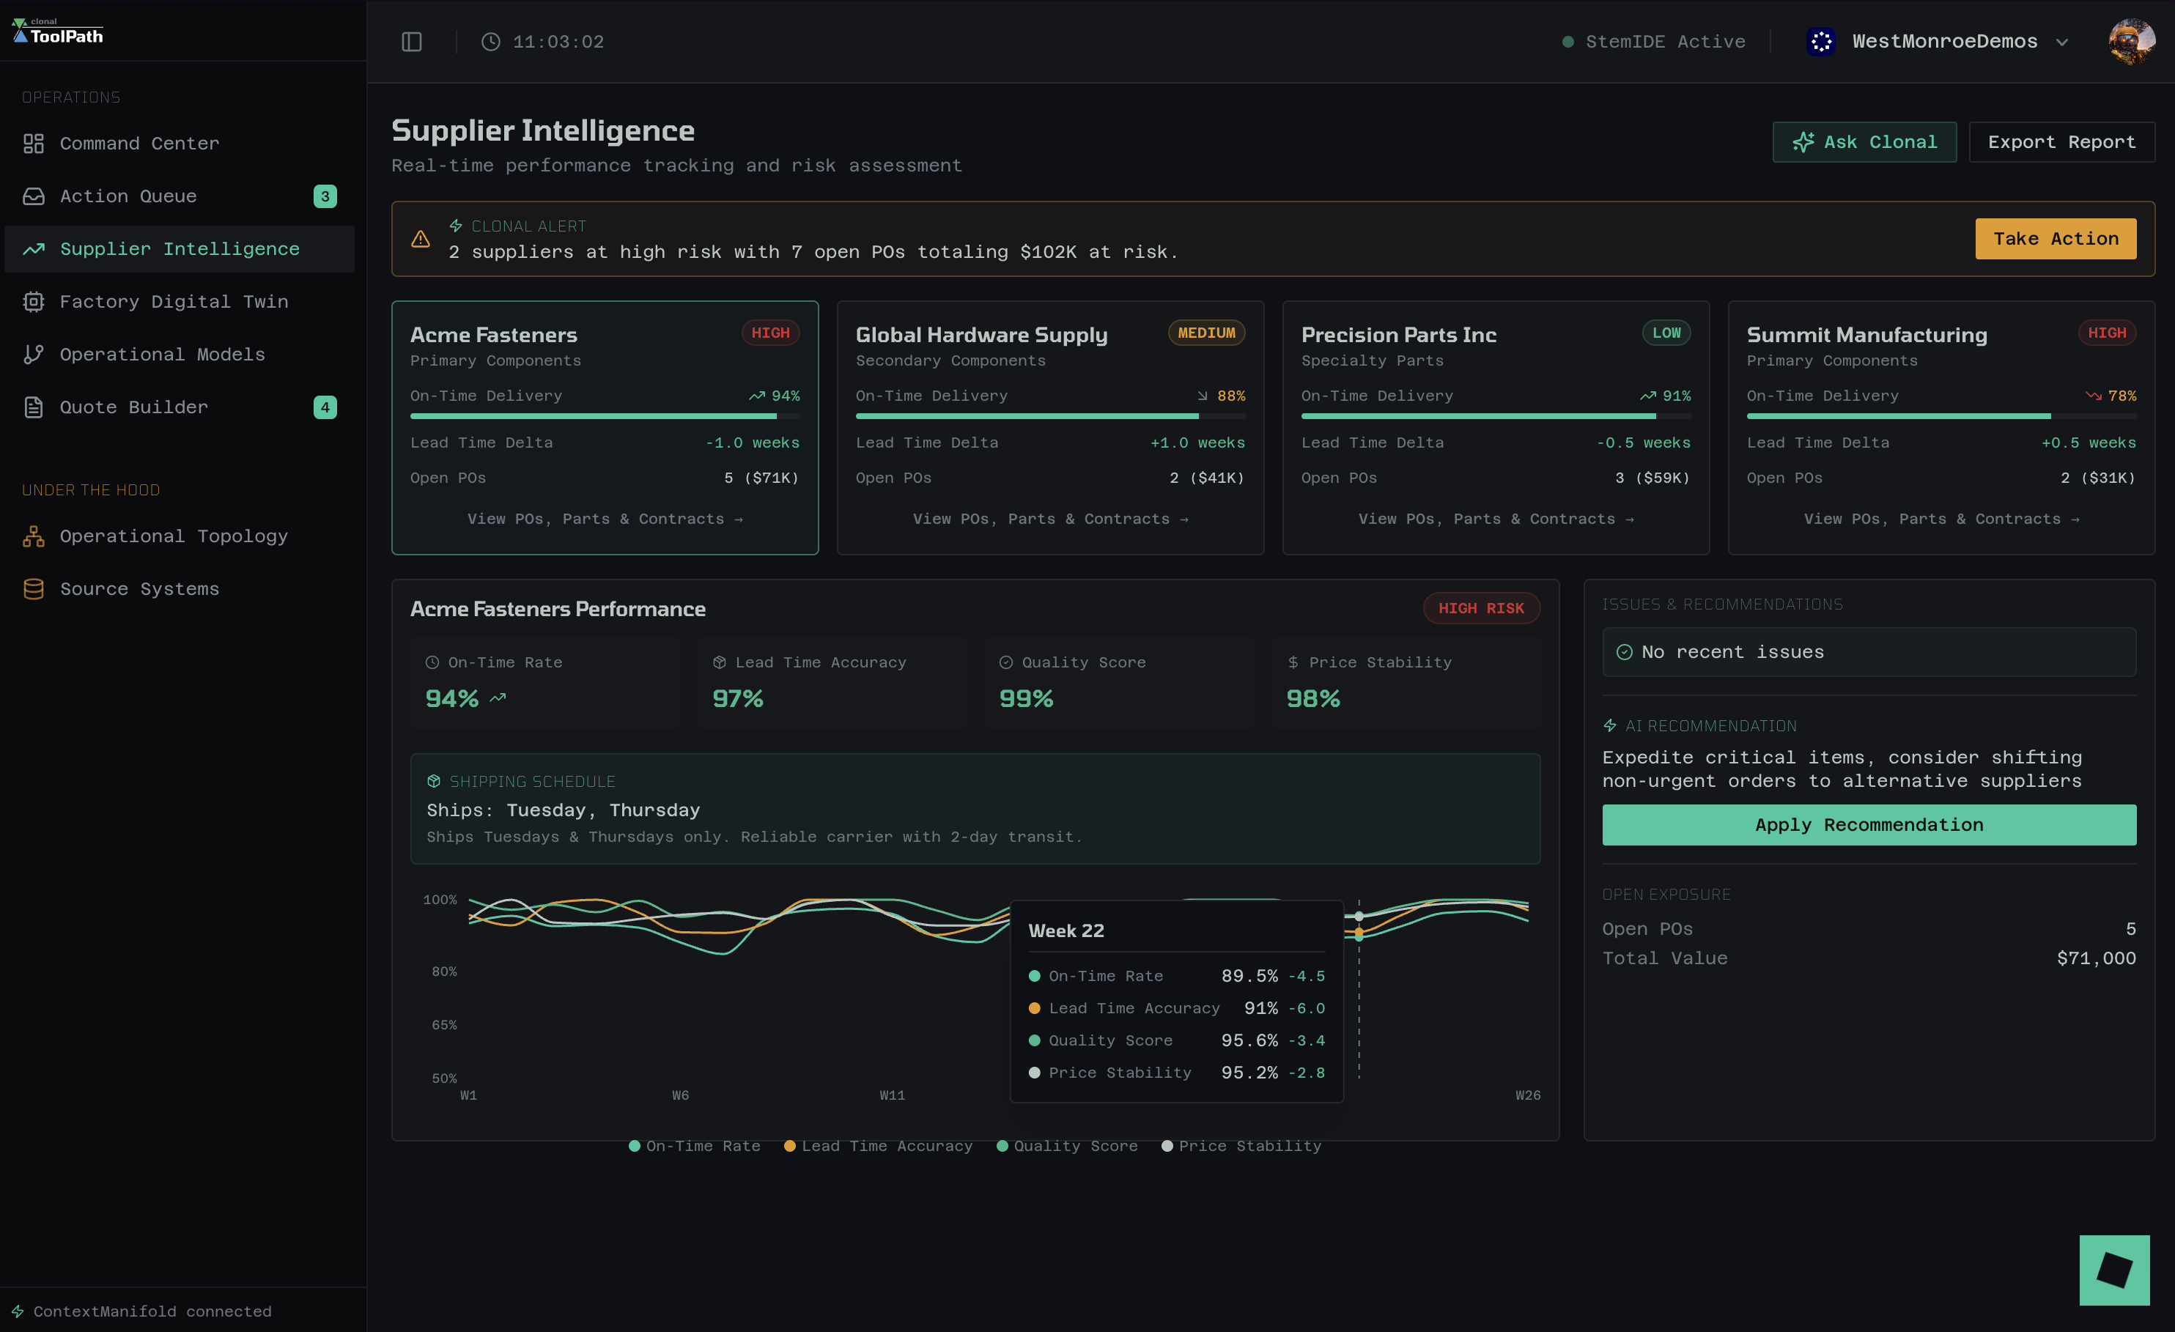The image size is (2175, 1332).
Task: Click the Take Action button in the alert
Action: coord(2056,238)
